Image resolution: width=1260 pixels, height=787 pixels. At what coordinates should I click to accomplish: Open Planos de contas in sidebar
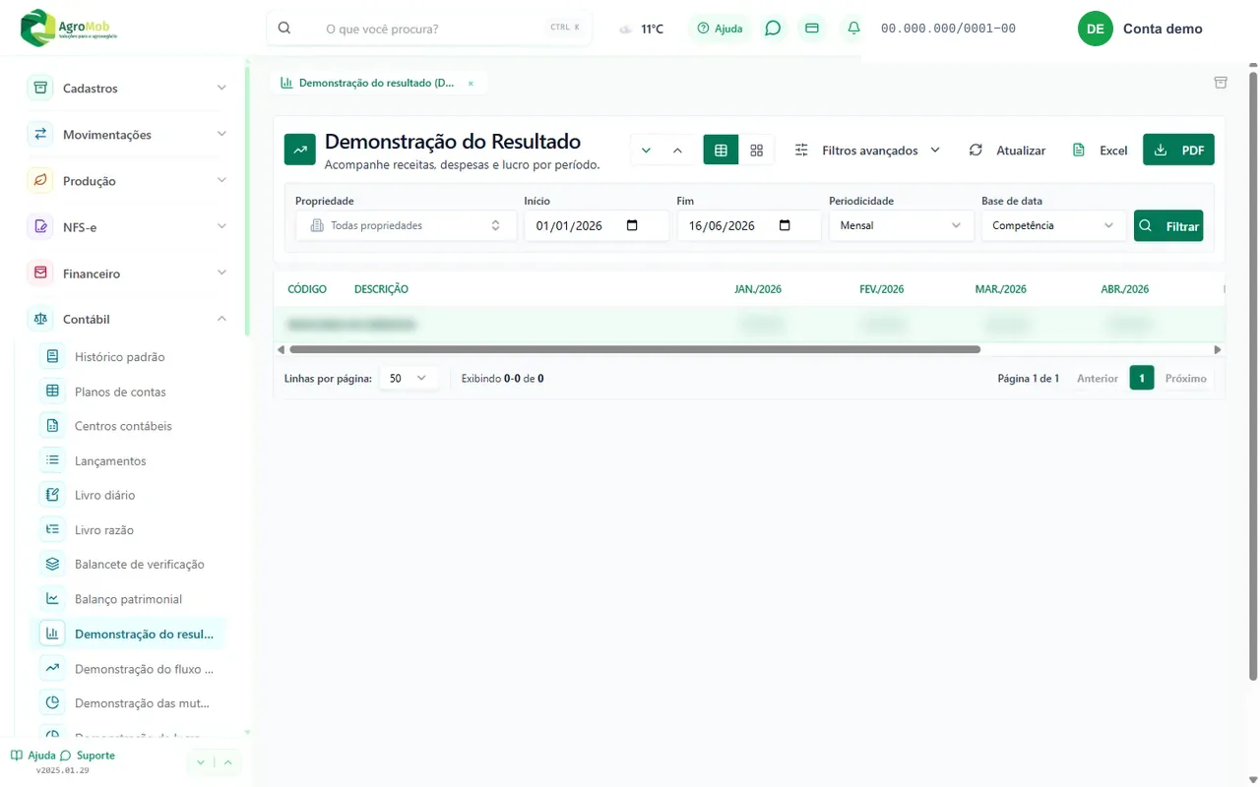(x=132, y=392)
